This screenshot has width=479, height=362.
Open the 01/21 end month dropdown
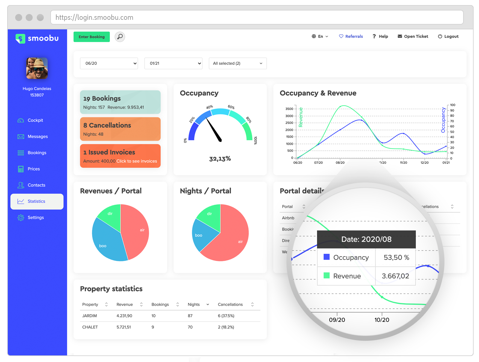pos(173,63)
